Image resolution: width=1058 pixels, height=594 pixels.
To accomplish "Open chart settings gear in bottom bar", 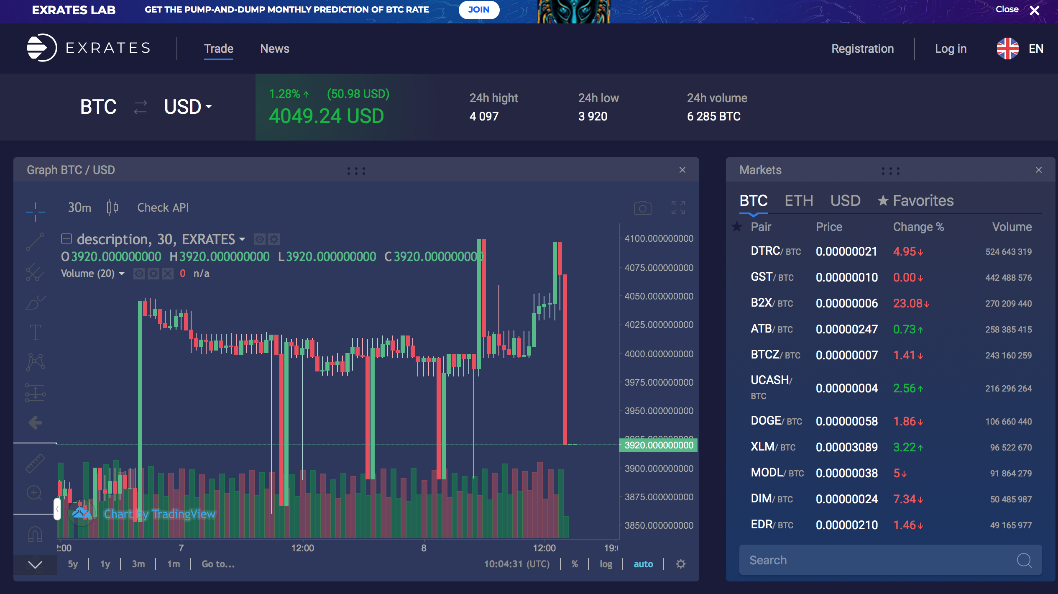I will point(681,564).
